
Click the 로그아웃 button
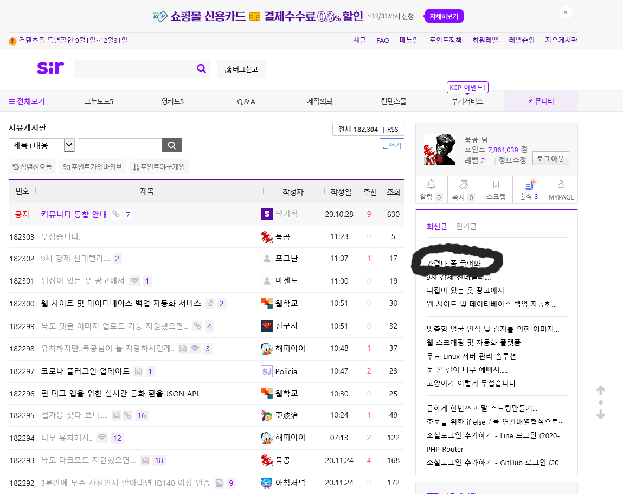click(550, 159)
